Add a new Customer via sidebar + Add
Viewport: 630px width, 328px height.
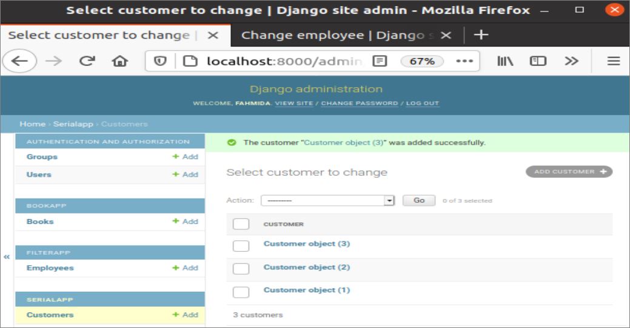pos(185,315)
